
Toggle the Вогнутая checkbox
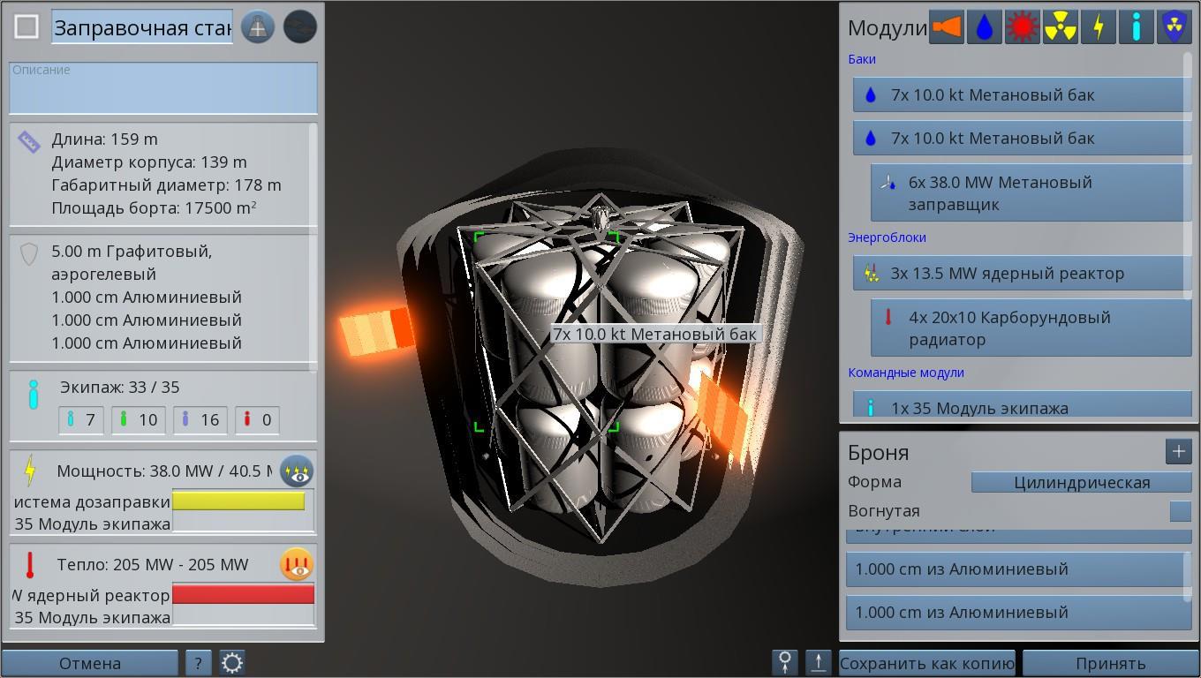click(x=1180, y=511)
